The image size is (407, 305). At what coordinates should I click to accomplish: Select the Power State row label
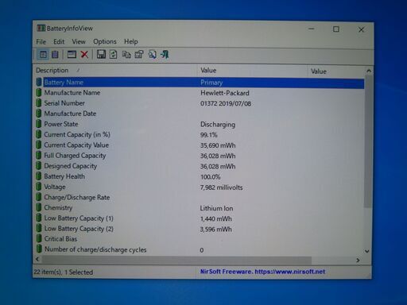(61, 124)
